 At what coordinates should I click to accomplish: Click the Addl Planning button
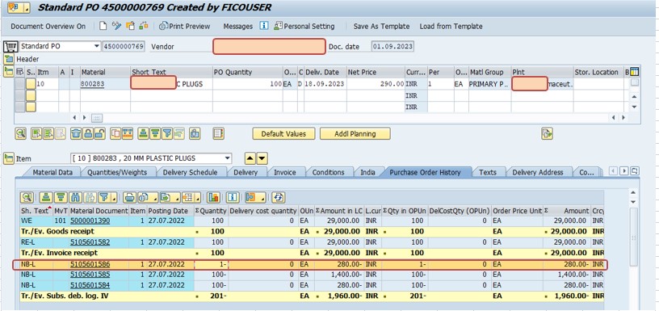[355, 133]
